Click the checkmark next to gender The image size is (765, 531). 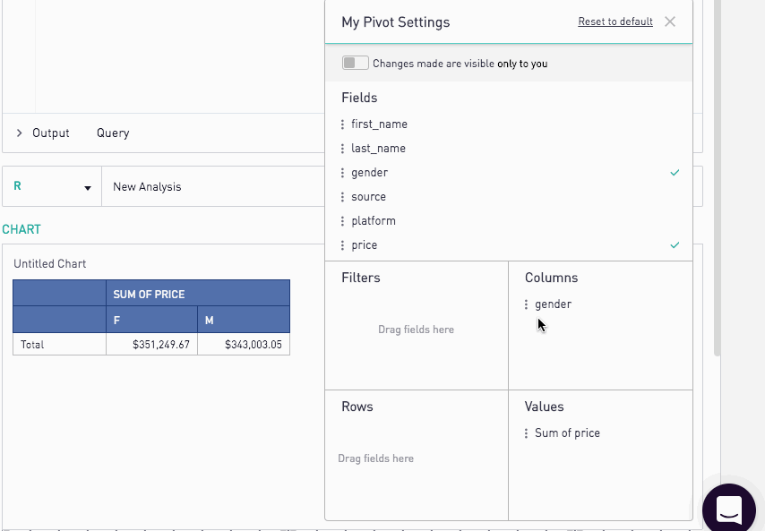tap(675, 172)
